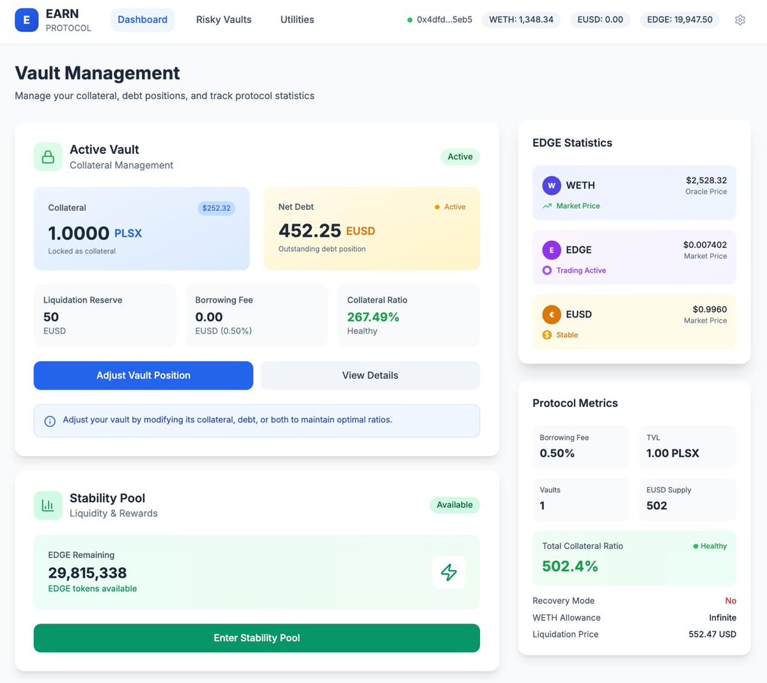The width and height of the screenshot is (767, 683).
Task: Click the Total Collateral Ratio 502.4% value
Action: (570, 566)
